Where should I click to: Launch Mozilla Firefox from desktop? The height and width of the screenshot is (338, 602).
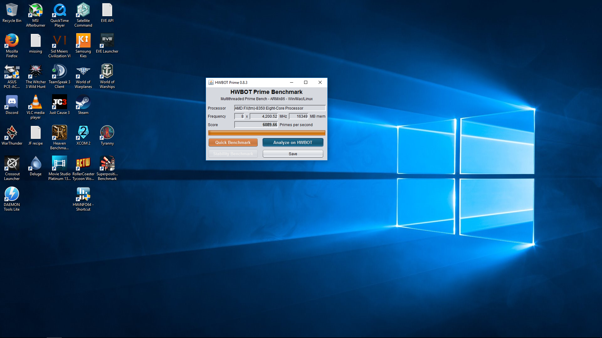[12, 46]
